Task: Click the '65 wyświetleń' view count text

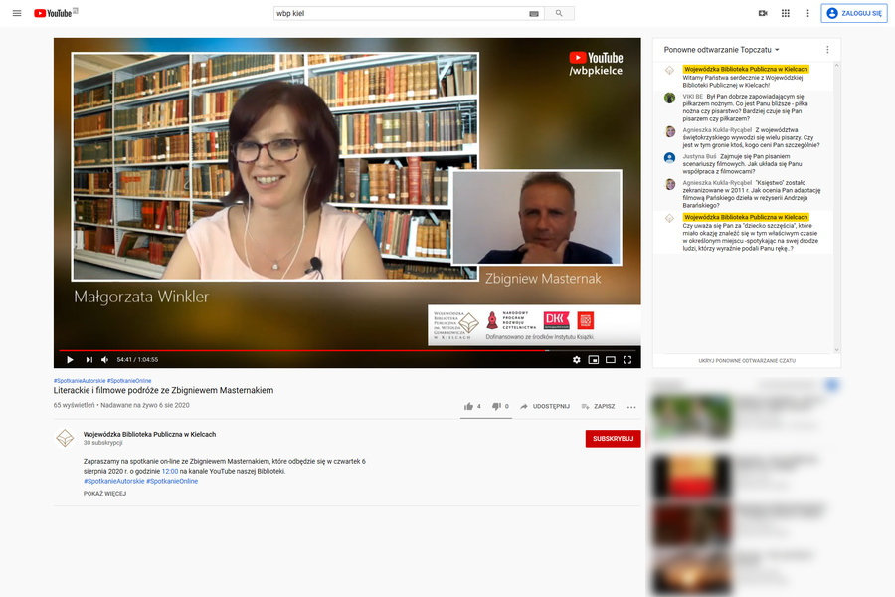Action: pyautogui.click(x=75, y=405)
